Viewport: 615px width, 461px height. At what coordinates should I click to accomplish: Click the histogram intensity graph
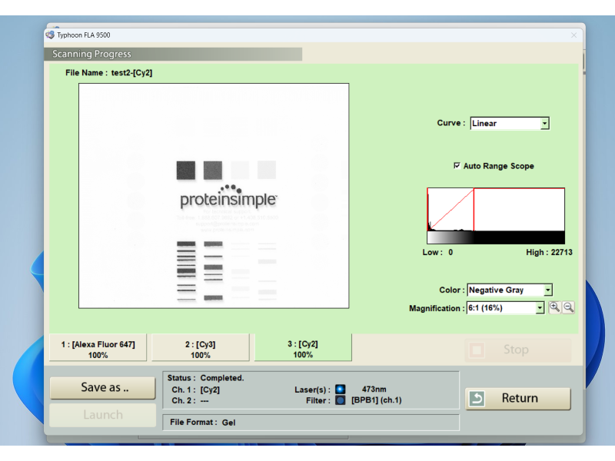tap(496, 209)
